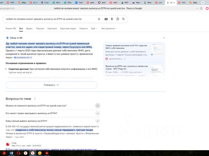
Task: Click the goskadastr.com source chip
Action: tap(23, 58)
